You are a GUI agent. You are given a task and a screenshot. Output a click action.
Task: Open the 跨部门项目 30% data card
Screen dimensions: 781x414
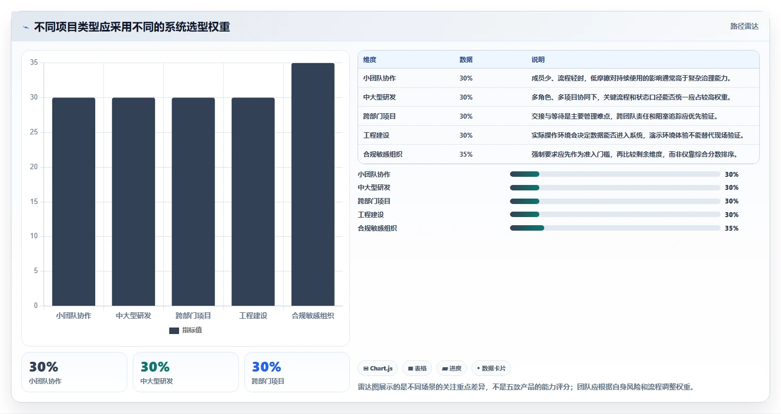click(x=297, y=372)
